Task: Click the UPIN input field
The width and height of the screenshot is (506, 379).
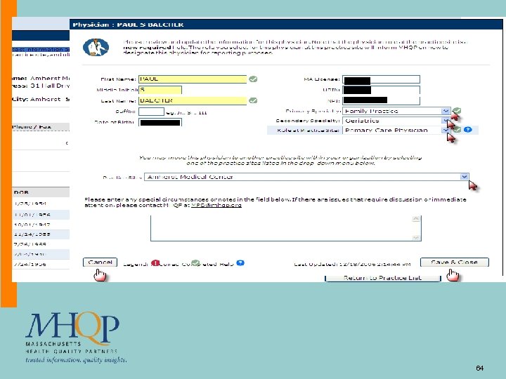Action: point(381,90)
